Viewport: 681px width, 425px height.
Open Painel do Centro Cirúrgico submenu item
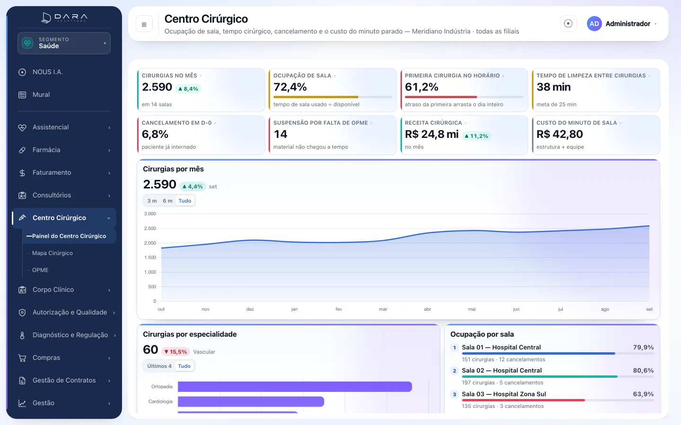pyautogui.click(x=69, y=236)
